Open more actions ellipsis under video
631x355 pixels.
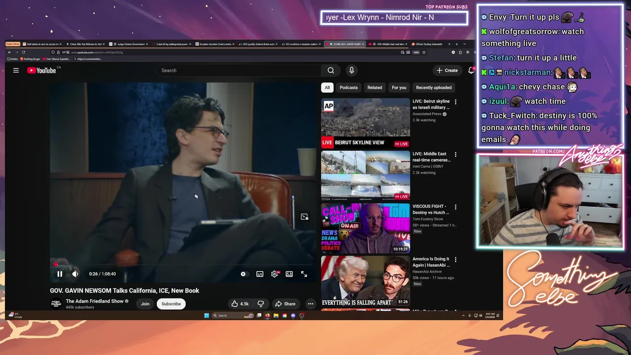tap(311, 304)
